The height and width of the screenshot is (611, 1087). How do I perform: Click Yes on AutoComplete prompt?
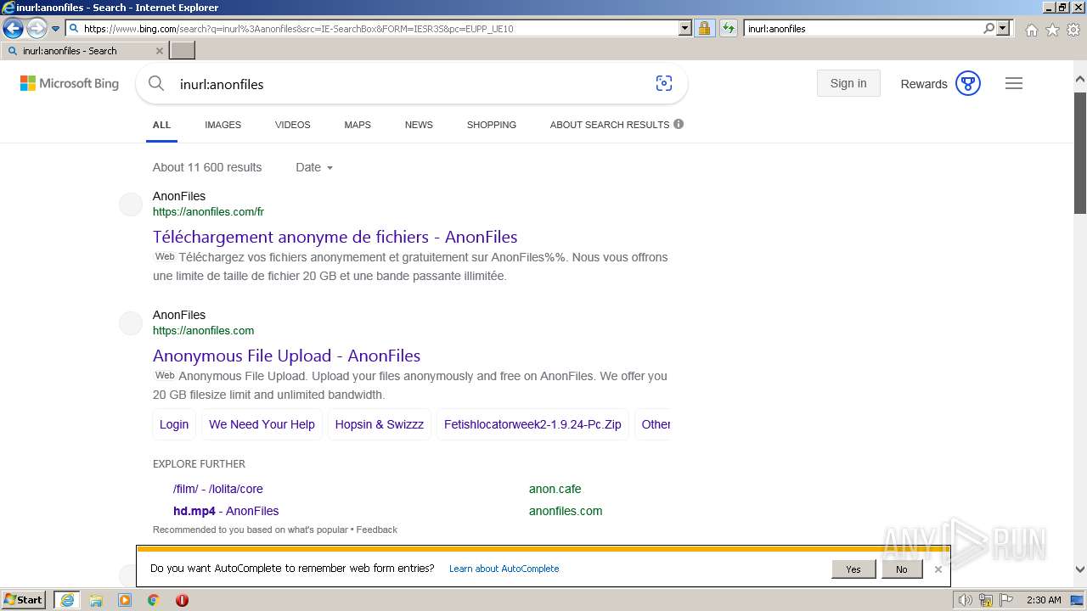pyautogui.click(x=853, y=569)
